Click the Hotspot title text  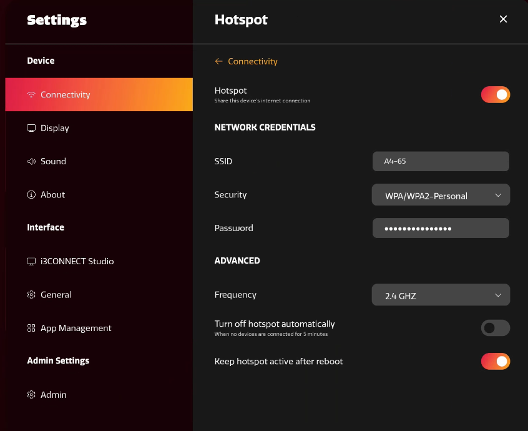tap(241, 20)
